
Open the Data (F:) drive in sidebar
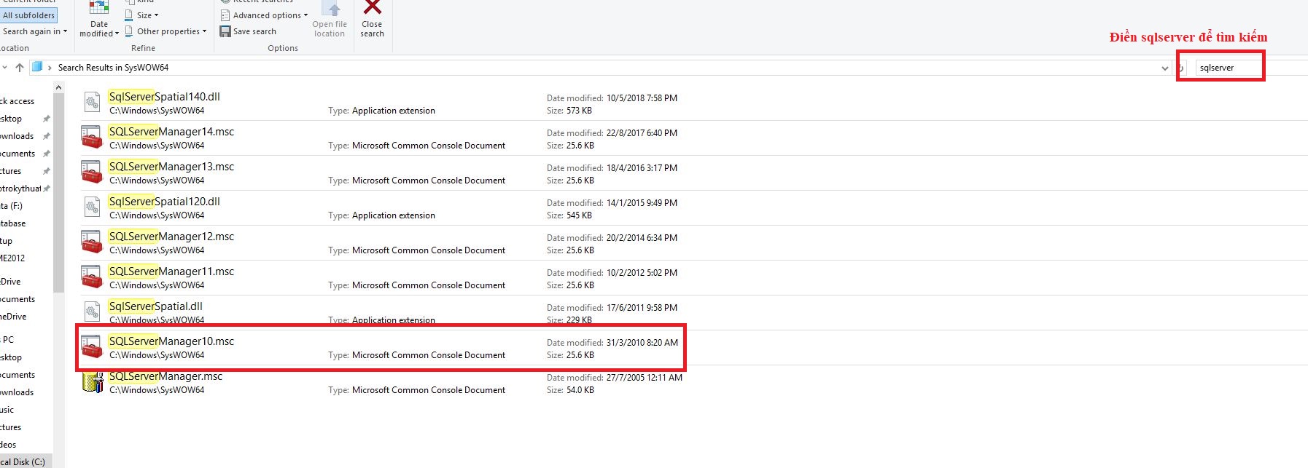[x=11, y=206]
